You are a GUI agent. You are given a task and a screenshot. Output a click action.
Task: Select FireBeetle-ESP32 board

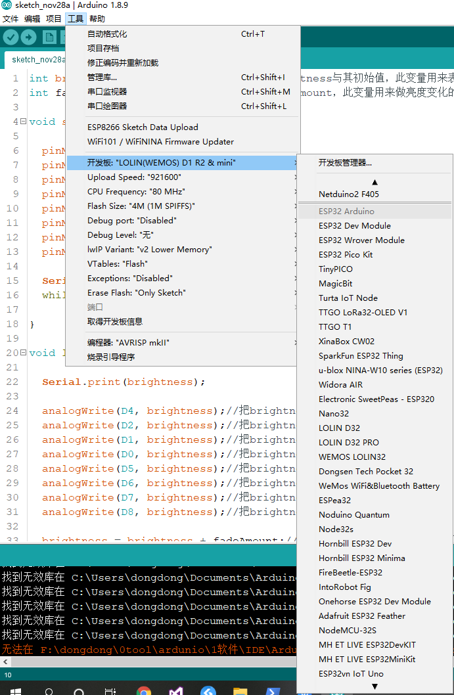point(375,573)
